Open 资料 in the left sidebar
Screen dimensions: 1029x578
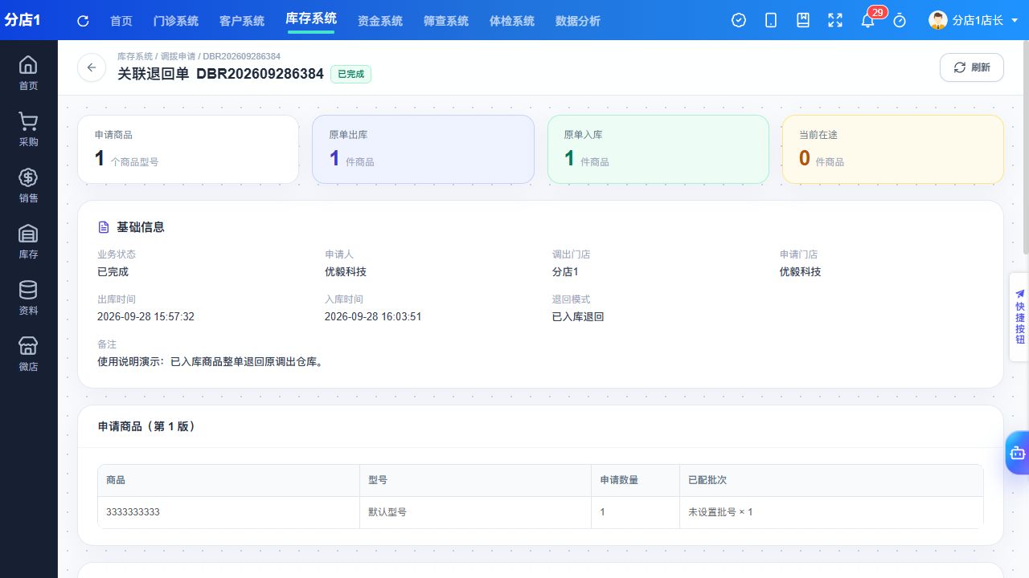point(28,298)
